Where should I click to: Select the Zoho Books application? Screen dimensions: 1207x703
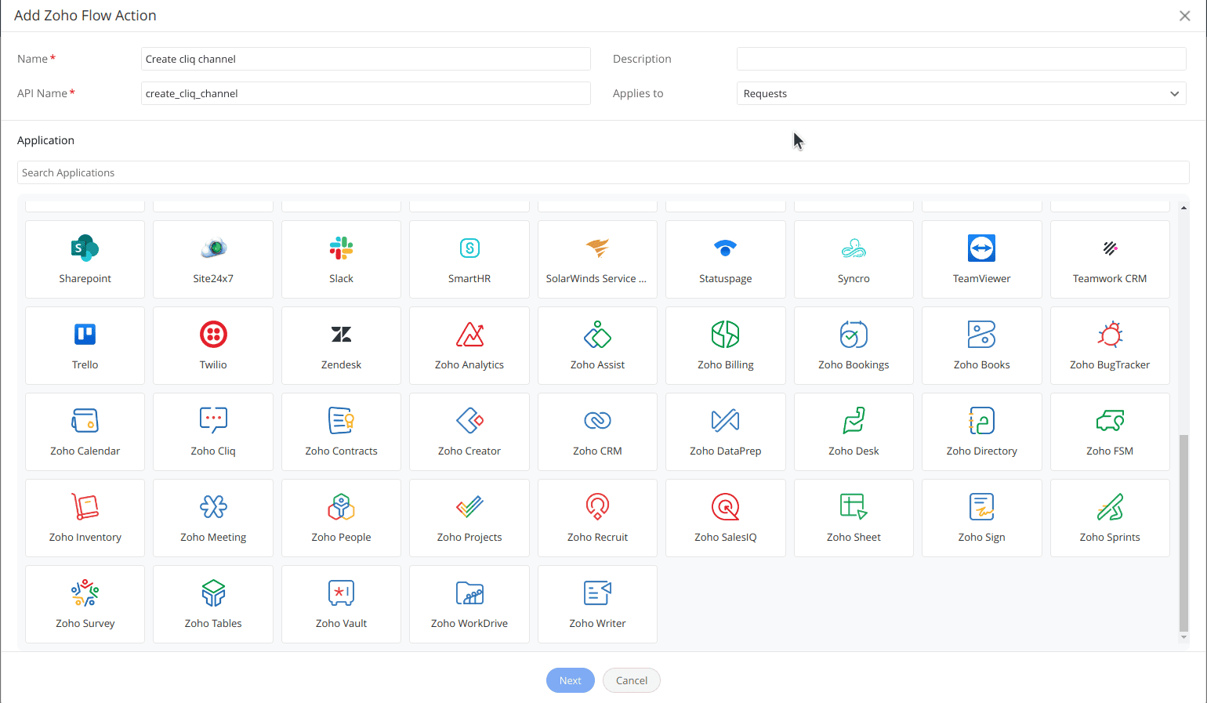pyautogui.click(x=982, y=346)
